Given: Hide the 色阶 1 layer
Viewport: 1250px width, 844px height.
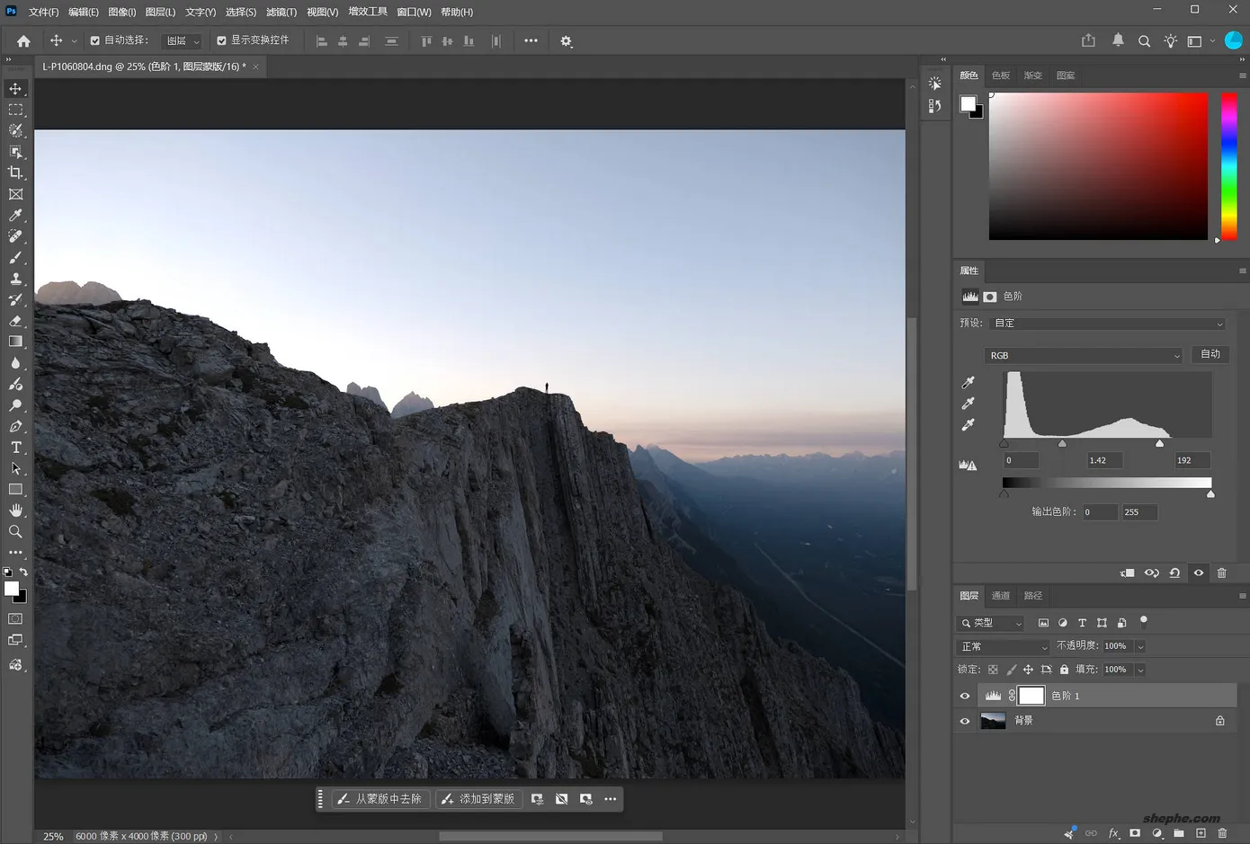Looking at the screenshot, I should coord(965,696).
